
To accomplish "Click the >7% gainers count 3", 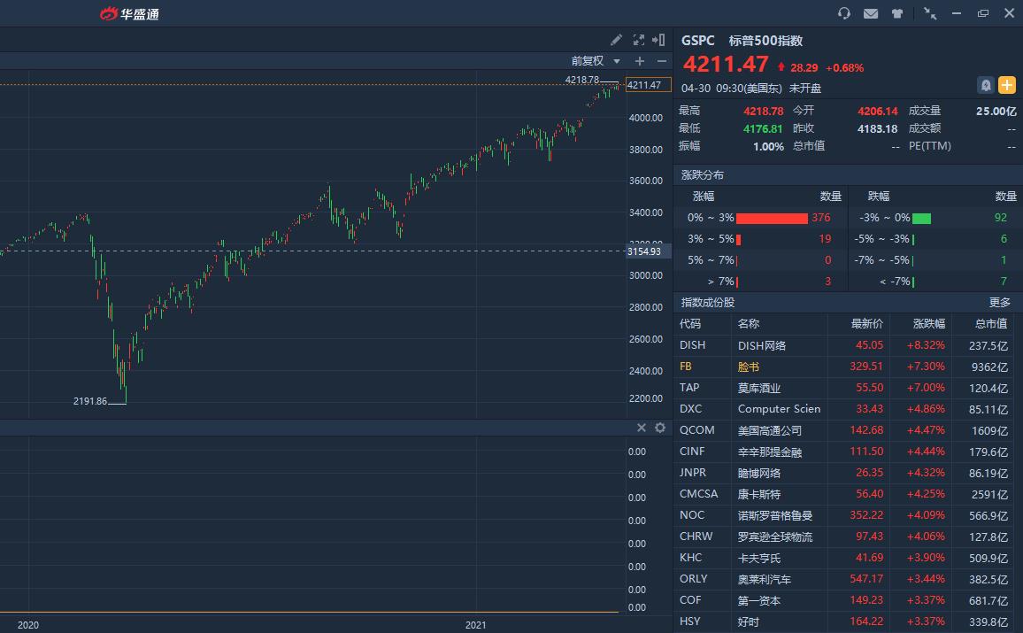I will tap(828, 282).
